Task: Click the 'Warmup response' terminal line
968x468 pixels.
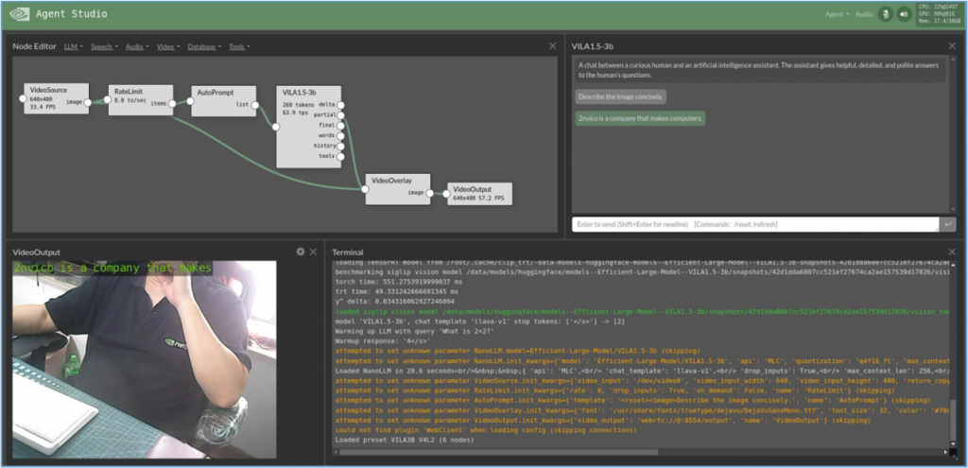Action: tap(382, 340)
